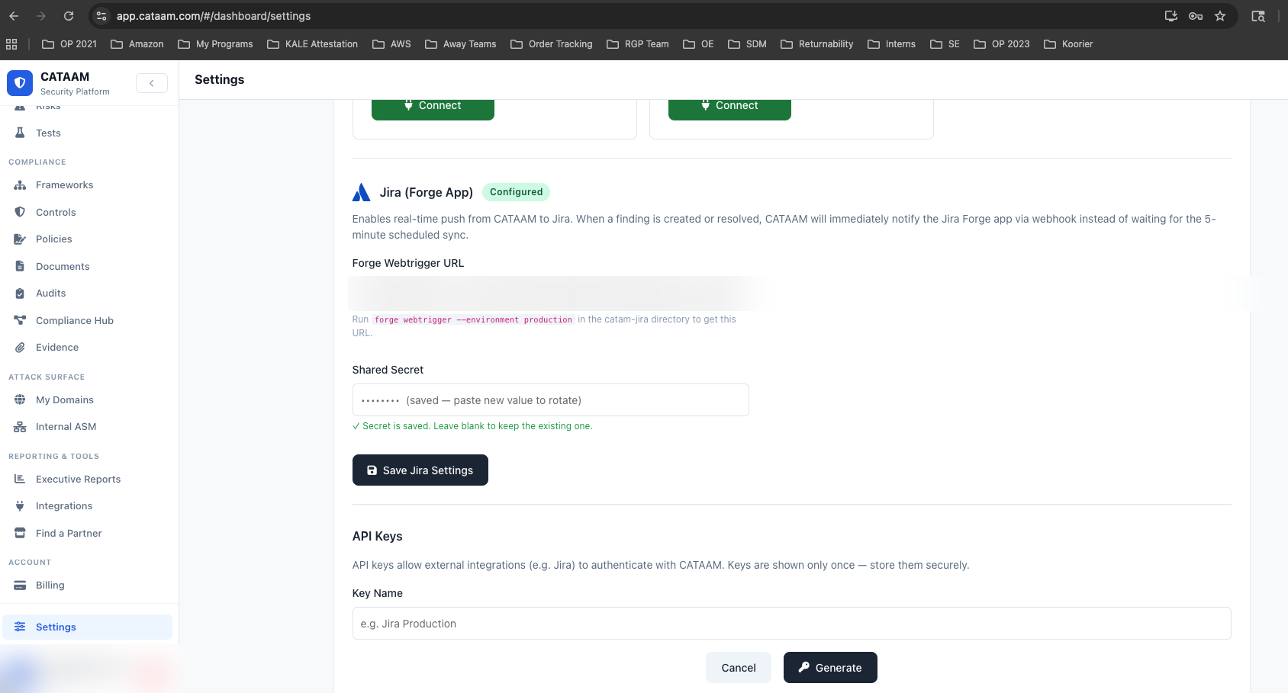Open Tests flask icon in sidebar
The height and width of the screenshot is (693, 1288).
(x=20, y=133)
